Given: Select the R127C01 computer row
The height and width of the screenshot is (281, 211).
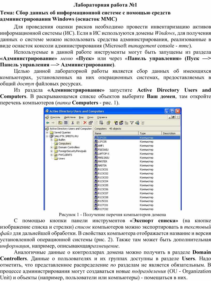Looking at the screenshot, I should pos(137,205).
